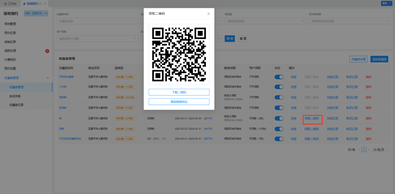Open 购买记录 for the 可购买优惠券 row
Viewport: 395px width, 194px height.
pos(352,77)
